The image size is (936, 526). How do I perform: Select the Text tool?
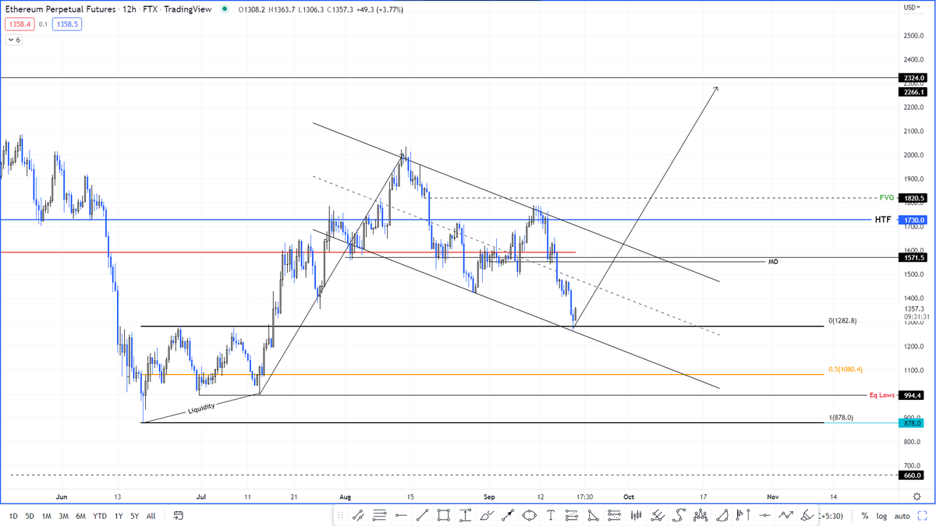551,515
